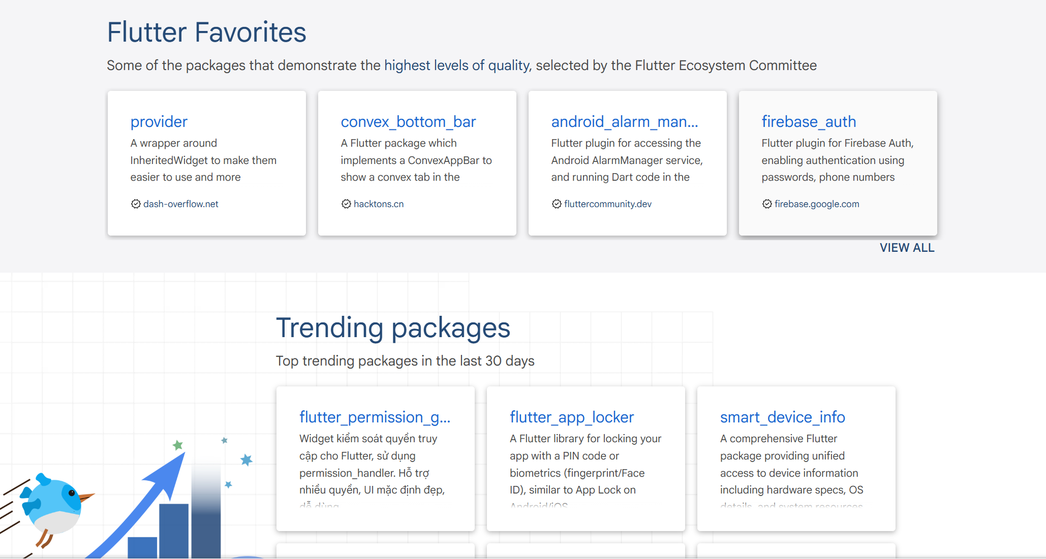Screen dimensions: 1046x559
Task: Visit the firebase.google.com publisher link
Action: click(816, 204)
